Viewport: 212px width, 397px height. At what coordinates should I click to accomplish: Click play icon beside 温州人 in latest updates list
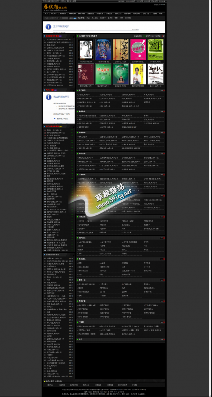point(45,72)
